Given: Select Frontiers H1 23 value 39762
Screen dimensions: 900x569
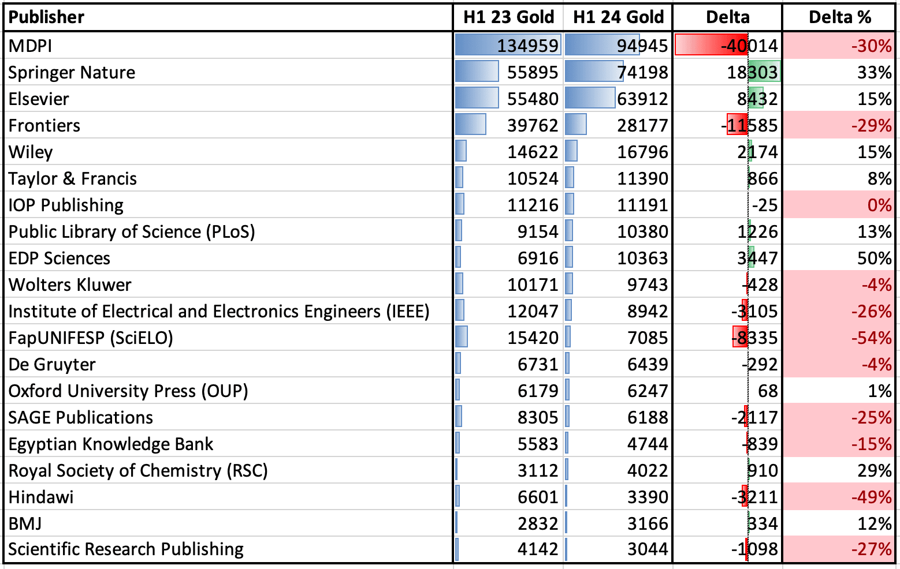Looking at the screenshot, I should click(x=508, y=125).
